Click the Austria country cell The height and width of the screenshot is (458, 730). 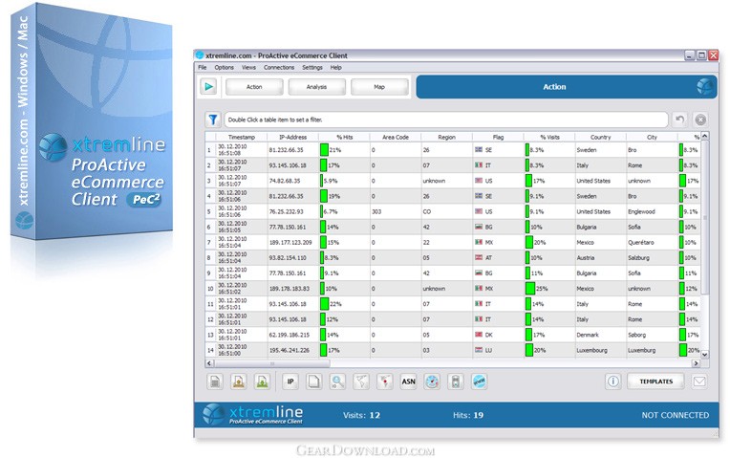[x=601, y=257]
